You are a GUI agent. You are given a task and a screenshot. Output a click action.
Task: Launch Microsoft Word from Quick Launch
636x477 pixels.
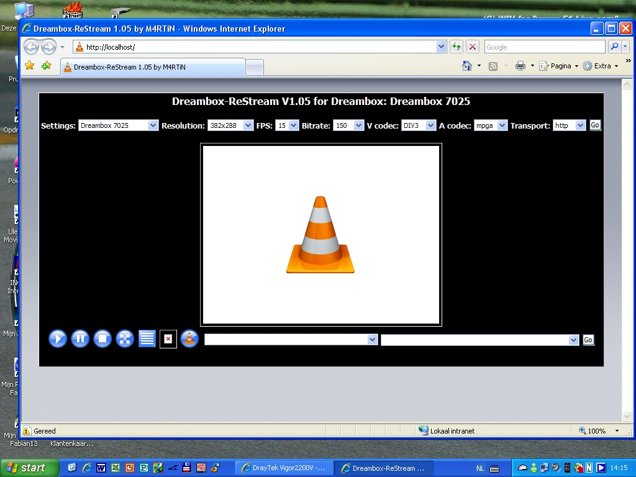[101, 468]
